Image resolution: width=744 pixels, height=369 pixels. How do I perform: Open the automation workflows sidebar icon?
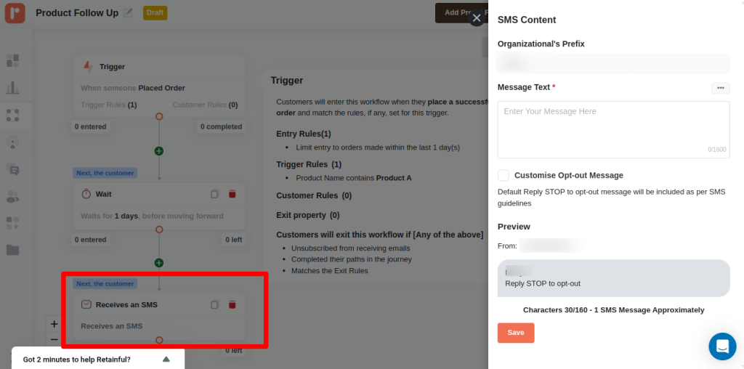12,115
